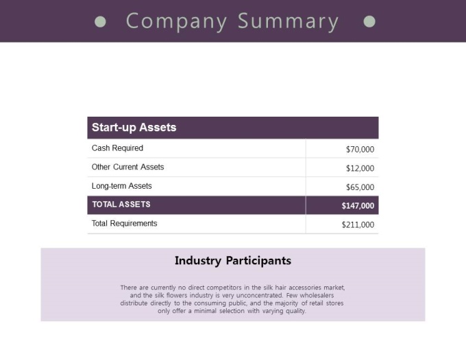Click the left bullet dot beside the title

tap(100, 22)
